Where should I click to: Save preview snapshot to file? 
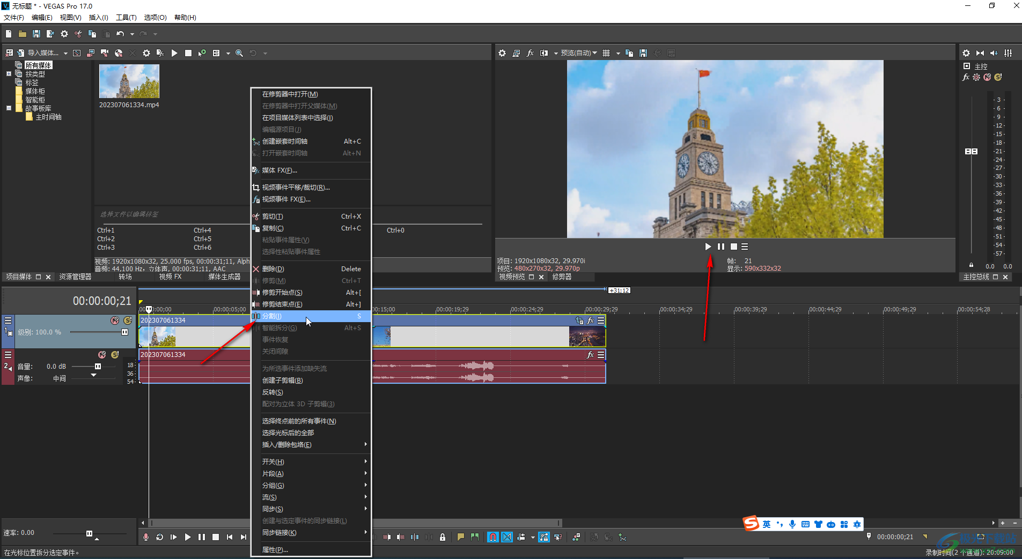coord(643,53)
